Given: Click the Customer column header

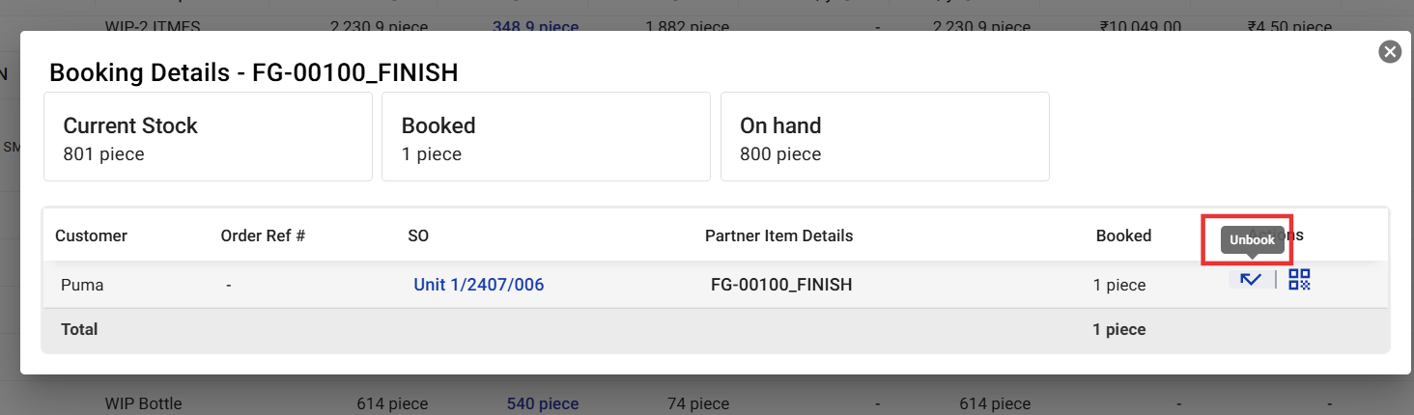Looking at the screenshot, I should 91,235.
